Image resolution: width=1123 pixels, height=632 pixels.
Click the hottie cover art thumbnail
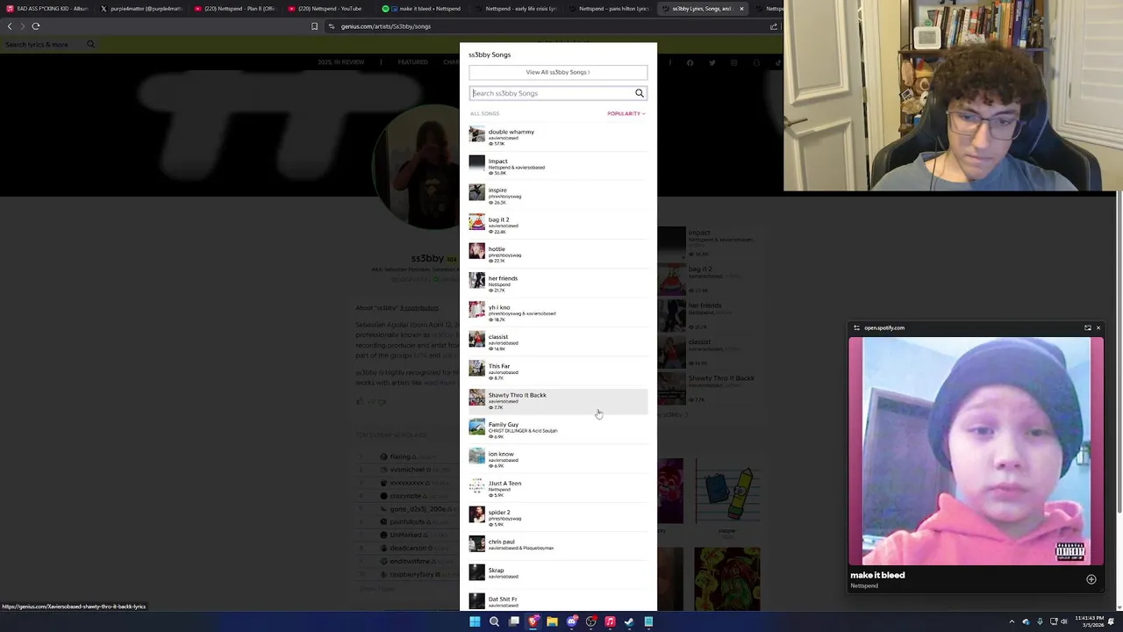[x=476, y=252]
